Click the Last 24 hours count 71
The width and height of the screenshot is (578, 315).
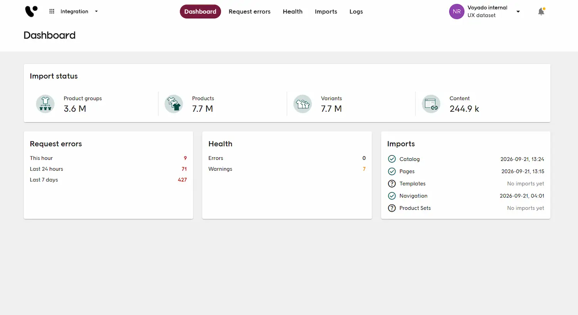pyautogui.click(x=184, y=169)
